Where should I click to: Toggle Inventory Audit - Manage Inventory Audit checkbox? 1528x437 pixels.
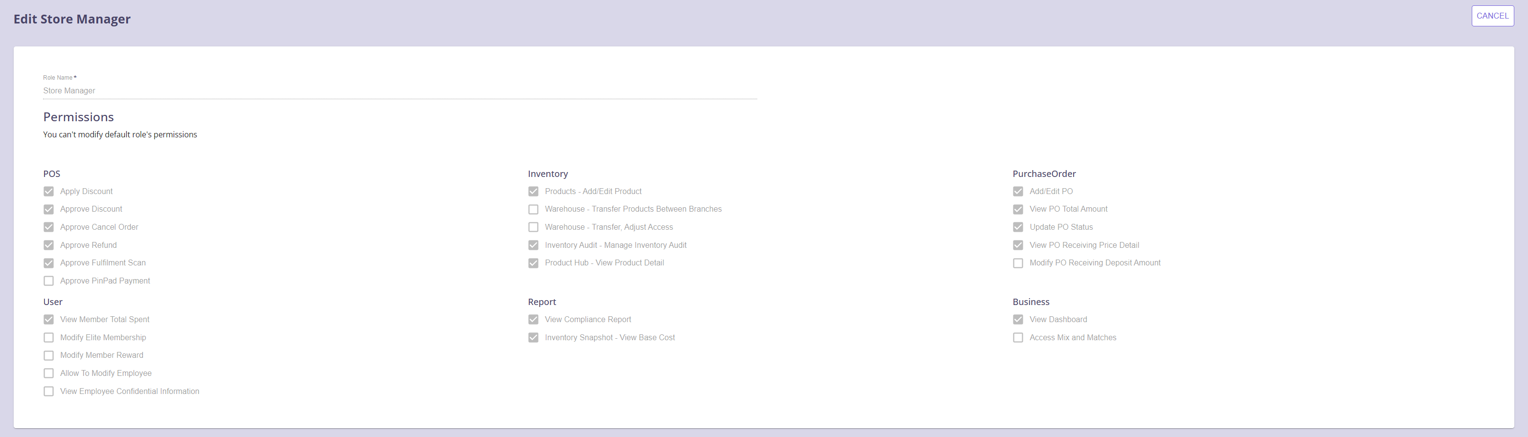click(x=533, y=245)
